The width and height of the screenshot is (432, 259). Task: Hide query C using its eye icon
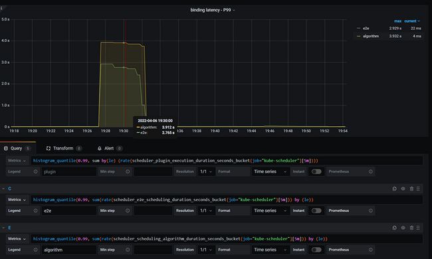tap(403, 189)
